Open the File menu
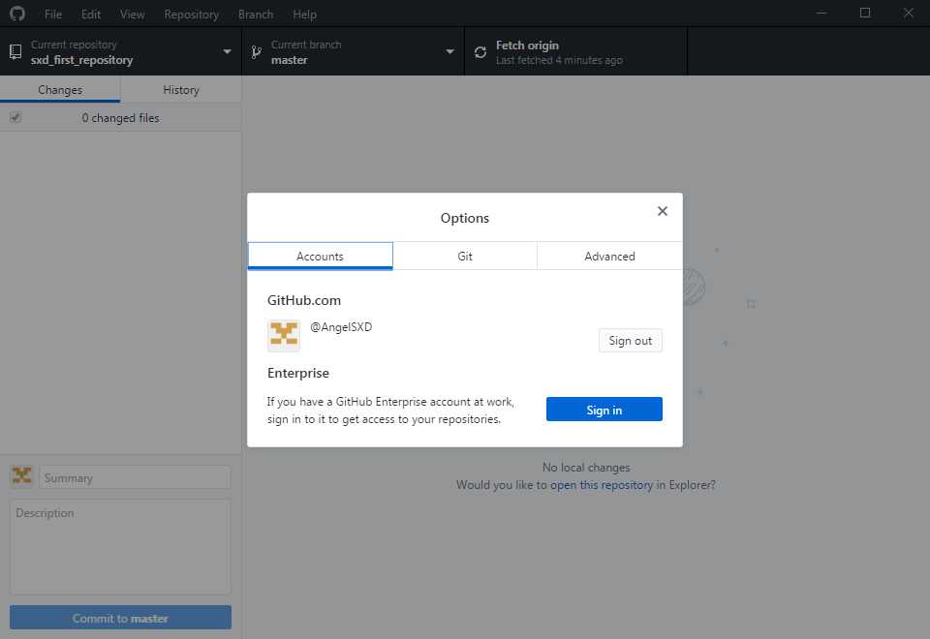Screen dimensions: 930x639 pyautogui.click(x=52, y=14)
